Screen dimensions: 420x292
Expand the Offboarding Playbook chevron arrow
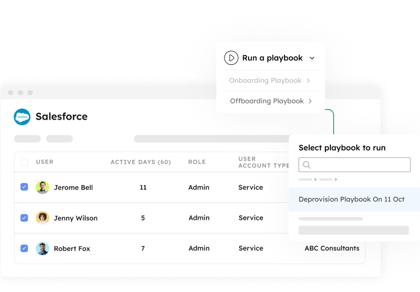(310, 101)
